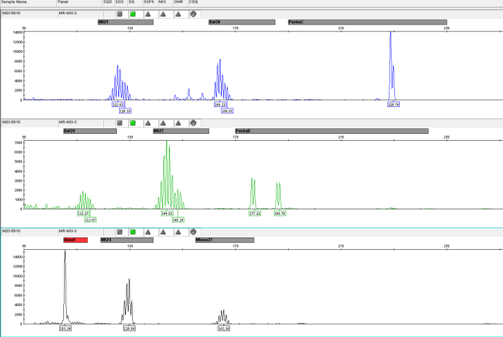Click the 177.22 peak label in the green plot

255,213
